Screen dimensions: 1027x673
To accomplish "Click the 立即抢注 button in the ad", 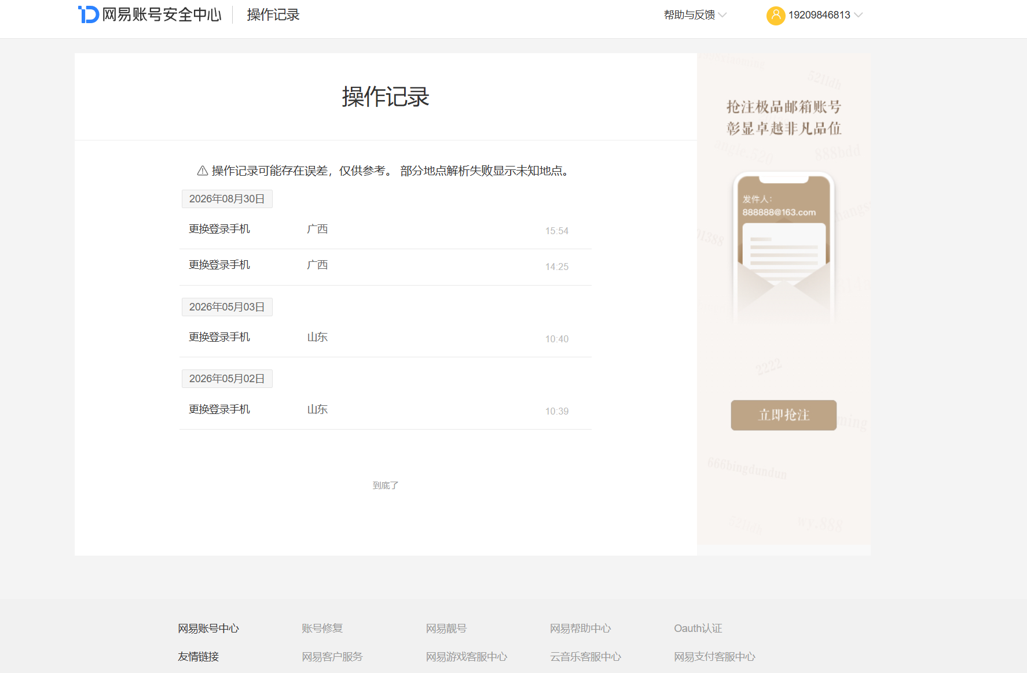I will pyautogui.click(x=783, y=415).
